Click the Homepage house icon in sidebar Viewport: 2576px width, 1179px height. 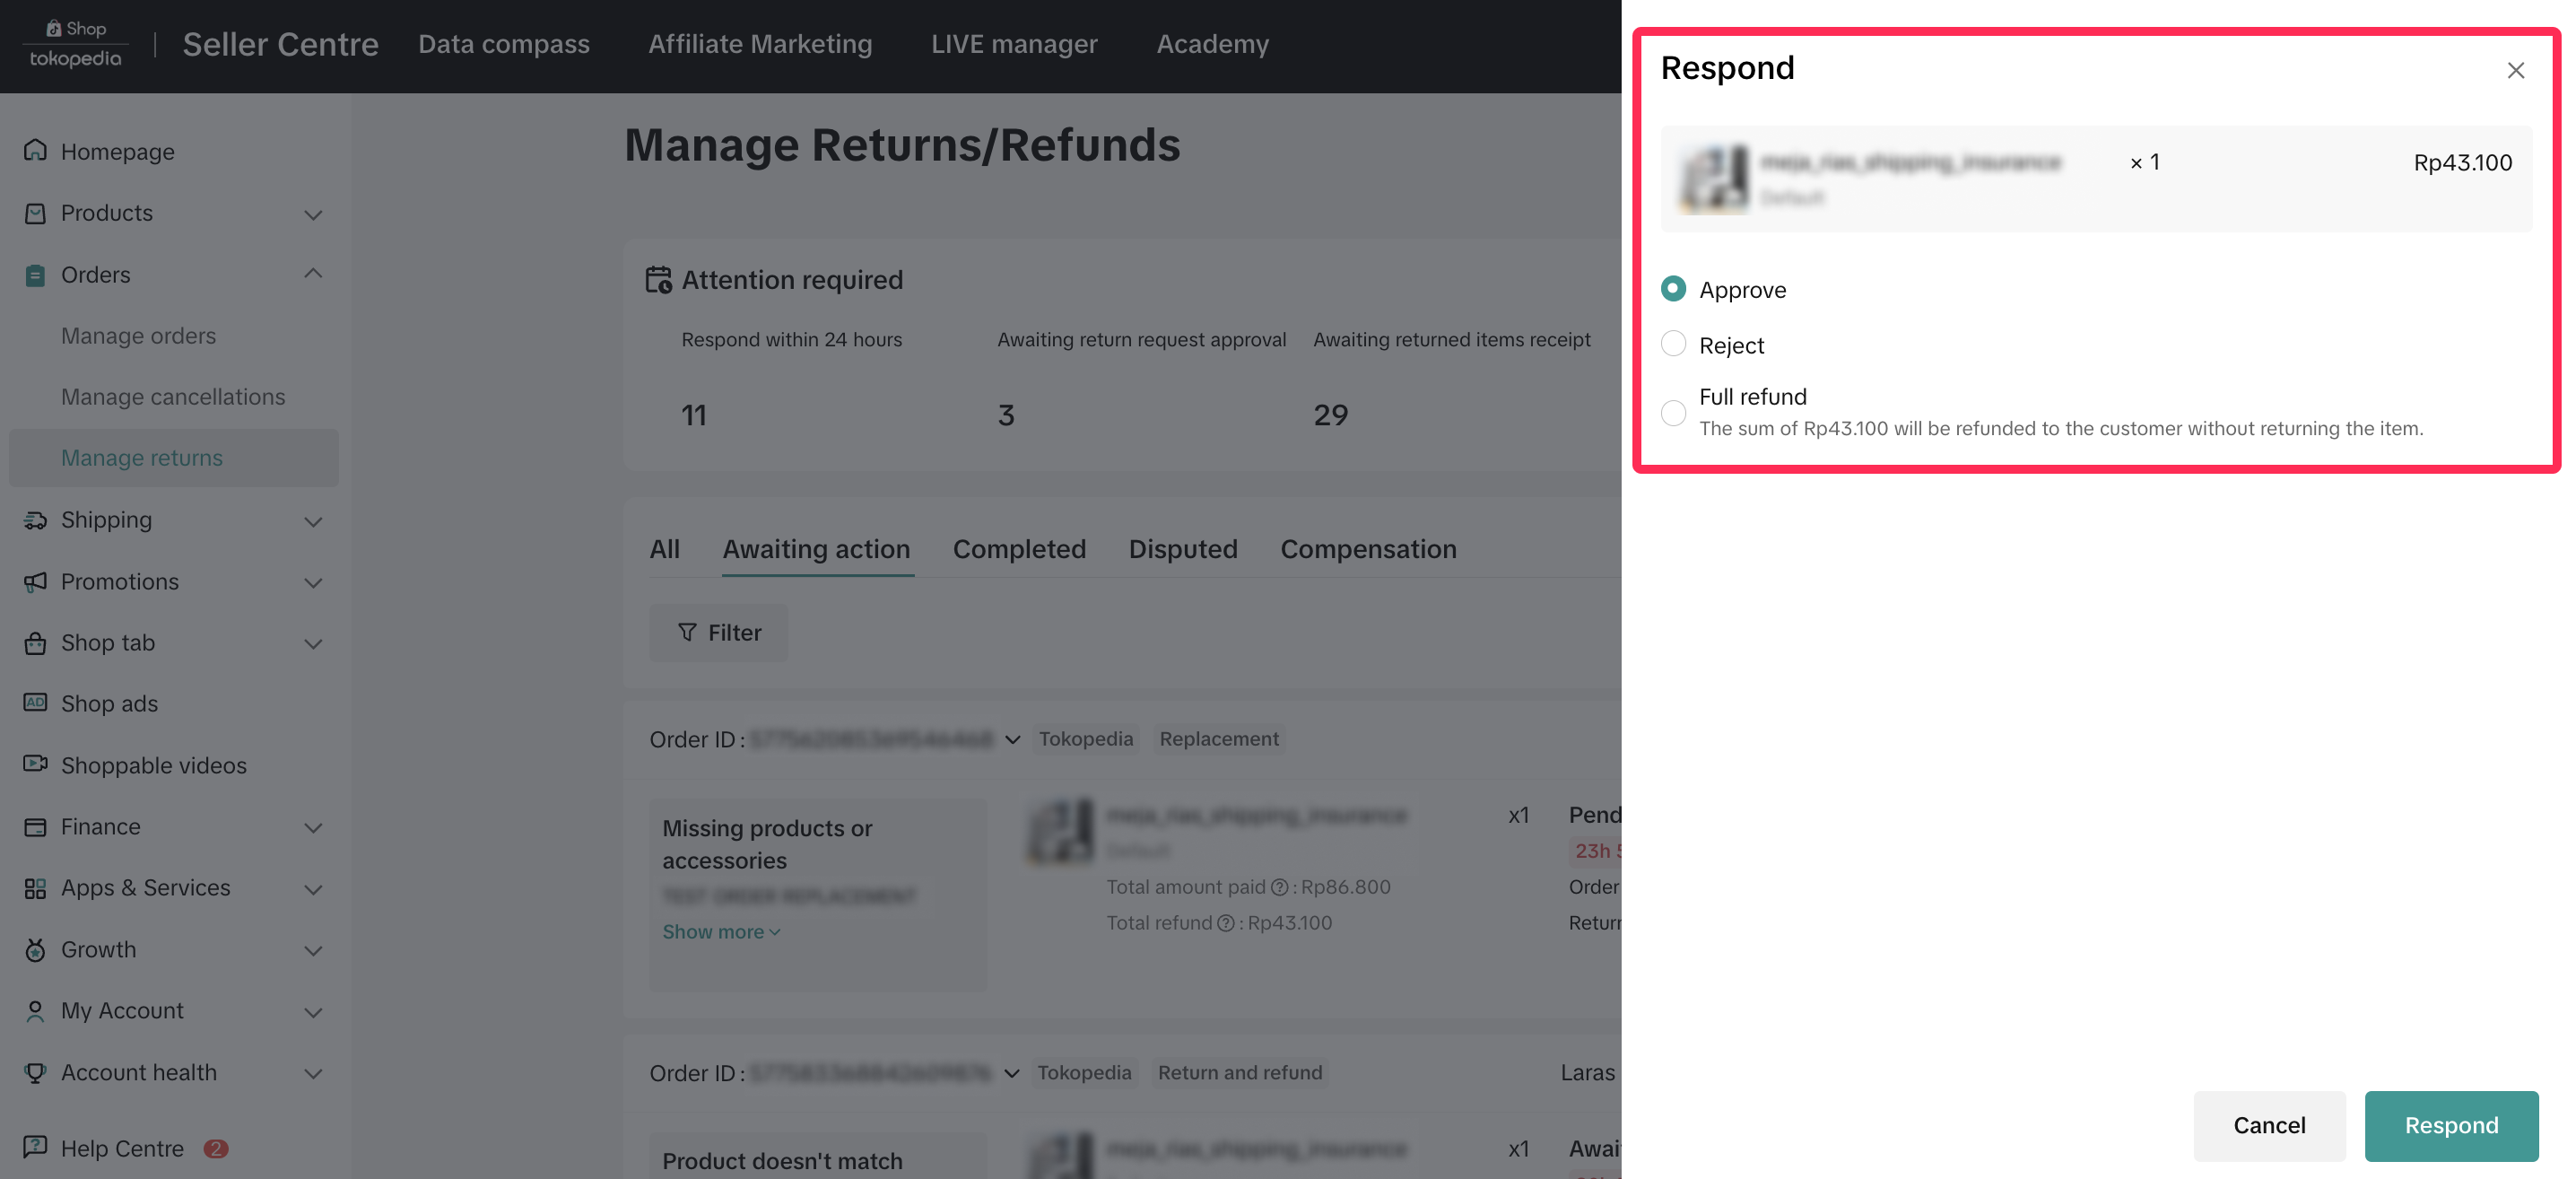point(35,150)
